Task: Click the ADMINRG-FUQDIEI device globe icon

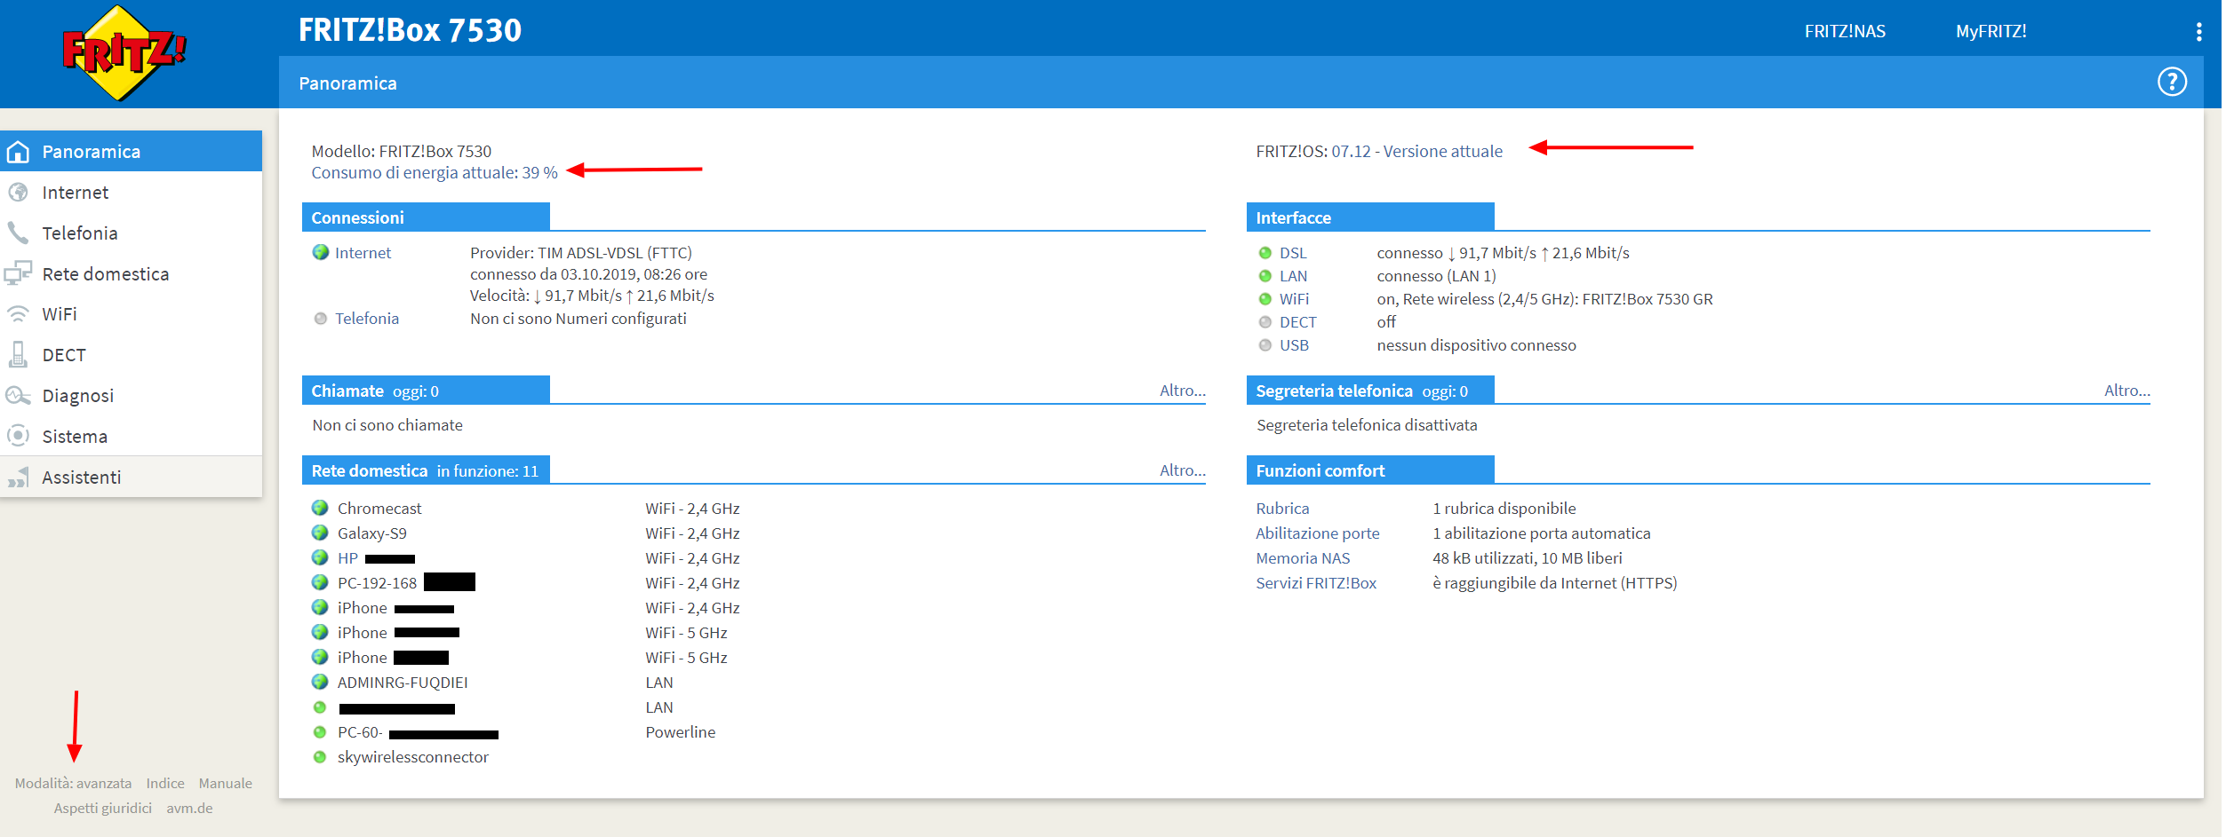Action: pos(320,683)
